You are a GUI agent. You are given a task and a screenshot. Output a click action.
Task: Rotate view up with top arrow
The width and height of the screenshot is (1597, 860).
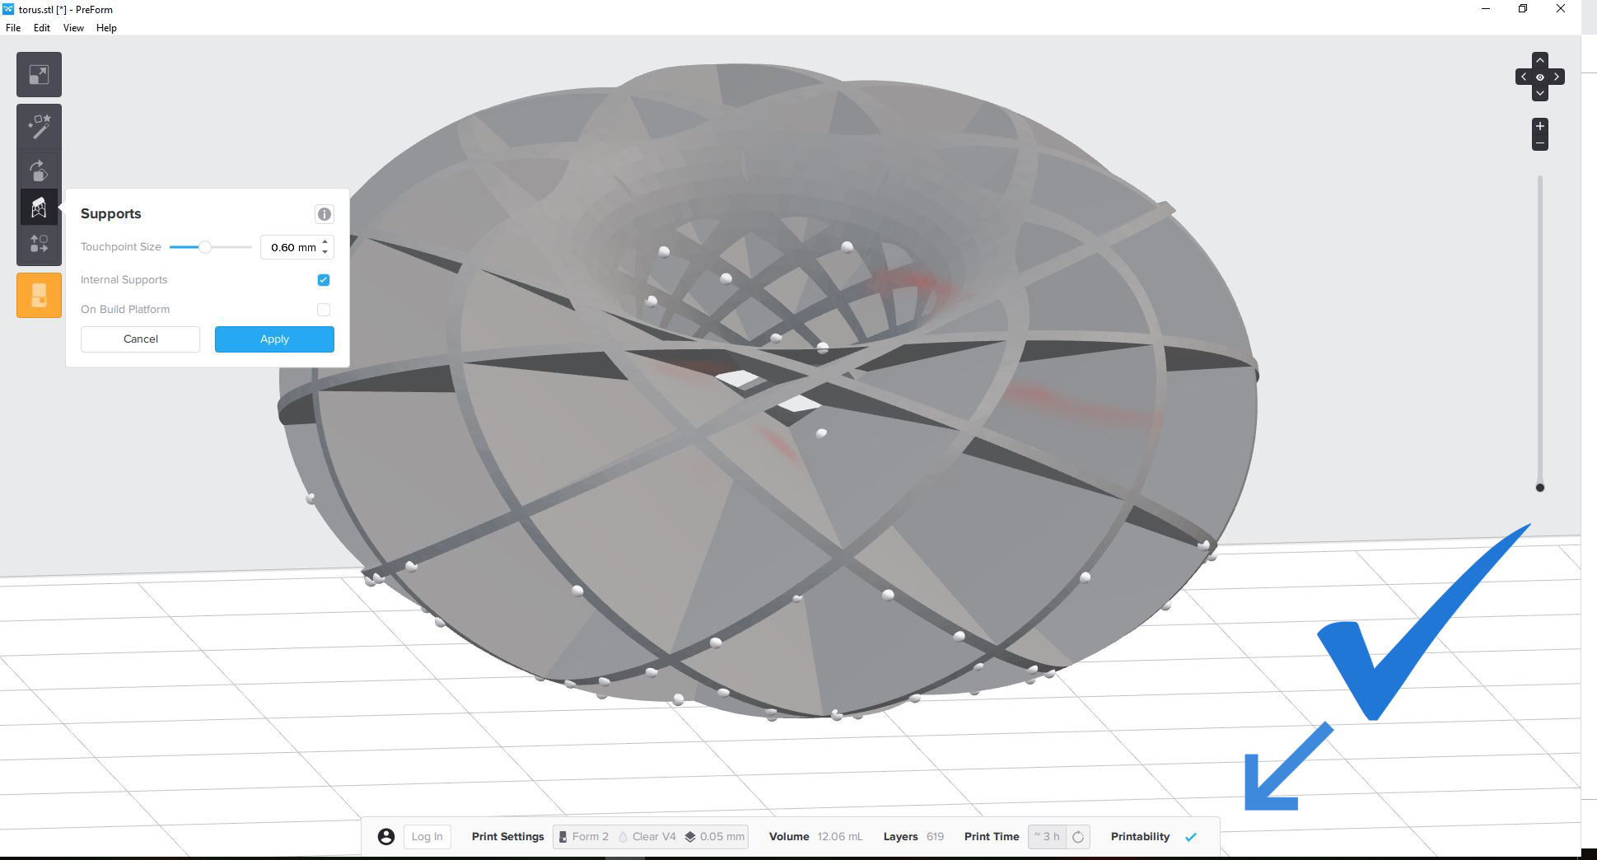point(1539,60)
